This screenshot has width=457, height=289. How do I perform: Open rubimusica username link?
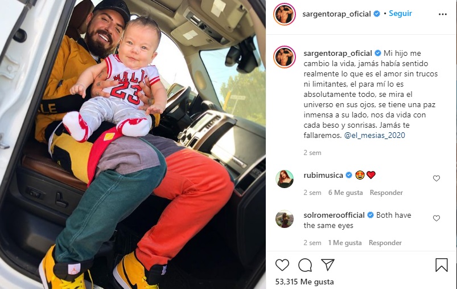tap(323, 175)
